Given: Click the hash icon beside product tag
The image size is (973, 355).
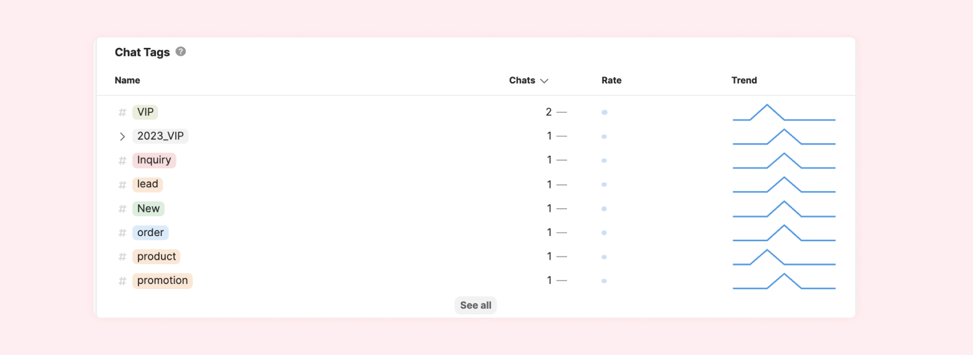Looking at the screenshot, I should click(122, 257).
